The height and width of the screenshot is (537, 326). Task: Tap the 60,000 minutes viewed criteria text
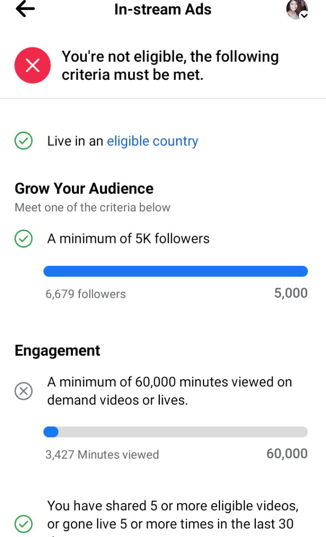(x=169, y=391)
